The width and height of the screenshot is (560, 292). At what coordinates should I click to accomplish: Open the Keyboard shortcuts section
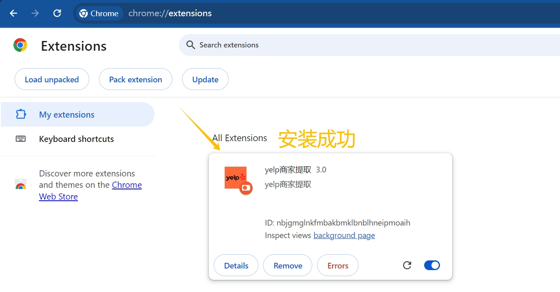(77, 139)
